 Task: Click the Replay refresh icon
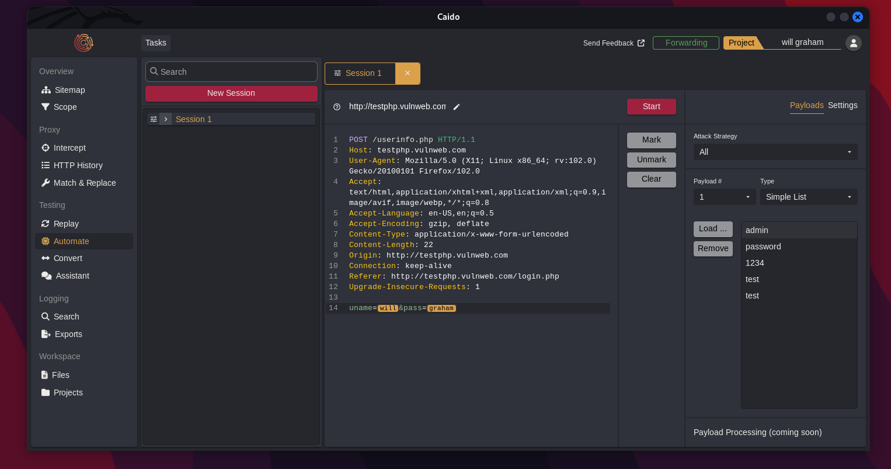pos(46,224)
